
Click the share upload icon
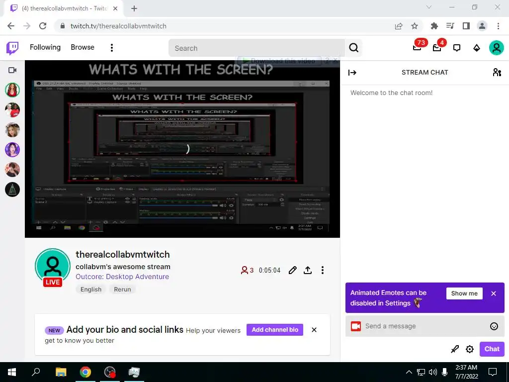(x=308, y=270)
